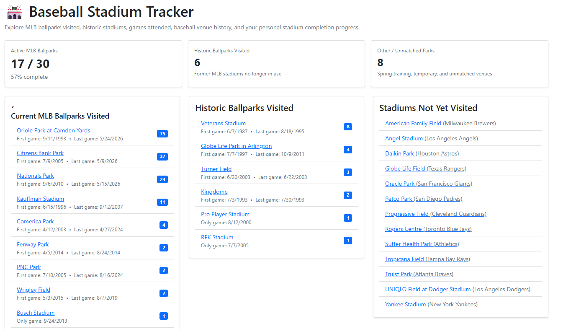Click the stadium emoji icon beside the title
Screen dimensions: 571x329
point(14,12)
